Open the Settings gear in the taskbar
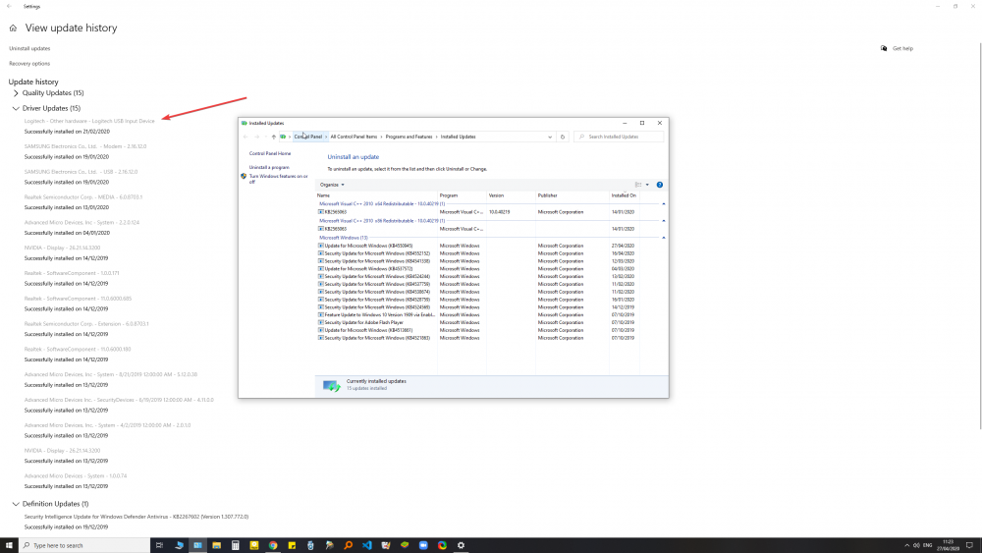 pos(461,545)
